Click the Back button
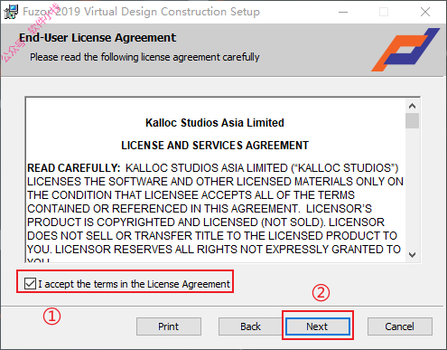 [250, 326]
